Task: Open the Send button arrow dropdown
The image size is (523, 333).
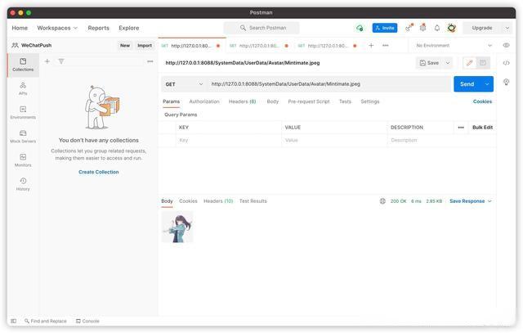Action: [x=487, y=84]
